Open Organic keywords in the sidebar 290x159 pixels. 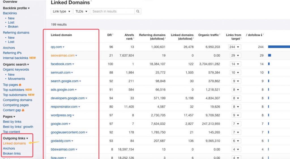click(16, 70)
